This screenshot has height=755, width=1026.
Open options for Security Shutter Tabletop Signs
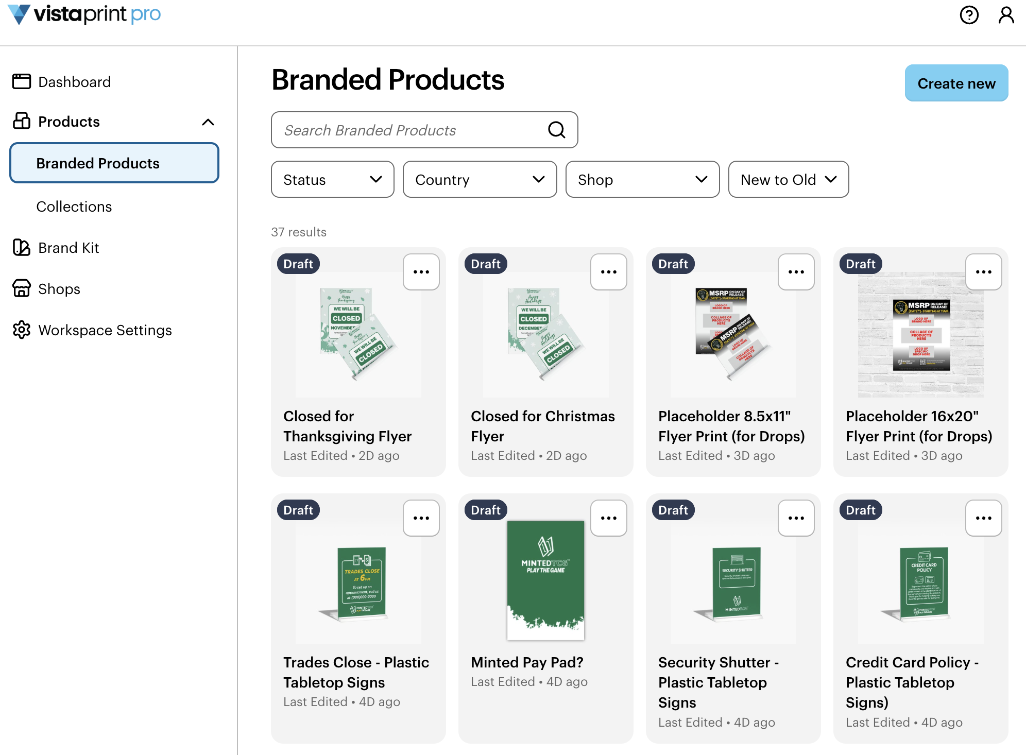pyautogui.click(x=796, y=518)
